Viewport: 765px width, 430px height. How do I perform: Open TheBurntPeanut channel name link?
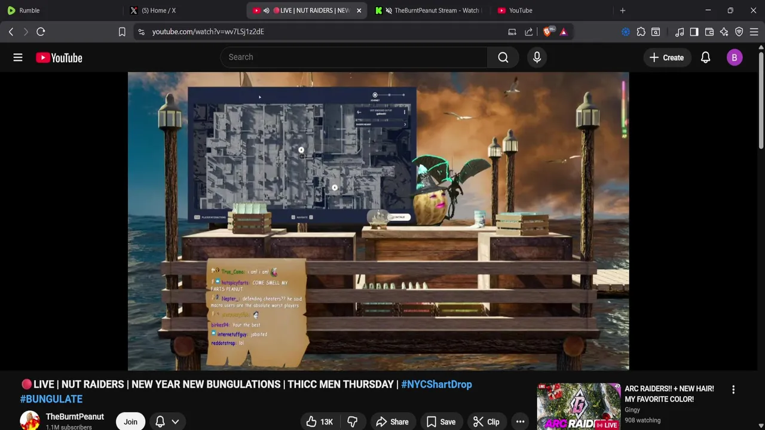click(75, 417)
